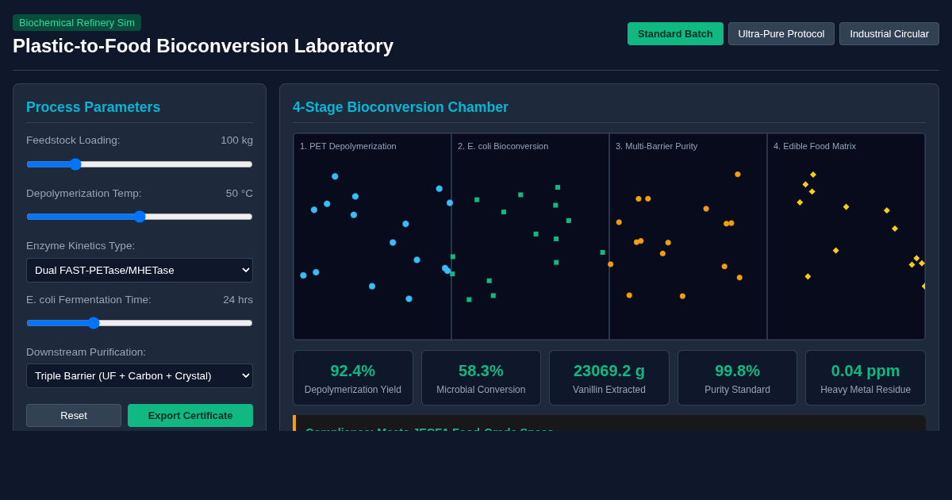The image size is (952, 500).
Task: Switch to Ultra-Pure Protocol preset
Action: click(x=781, y=33)
